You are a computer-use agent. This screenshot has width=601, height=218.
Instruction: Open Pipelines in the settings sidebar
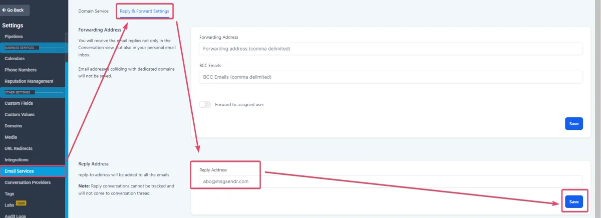pos(14,37)
